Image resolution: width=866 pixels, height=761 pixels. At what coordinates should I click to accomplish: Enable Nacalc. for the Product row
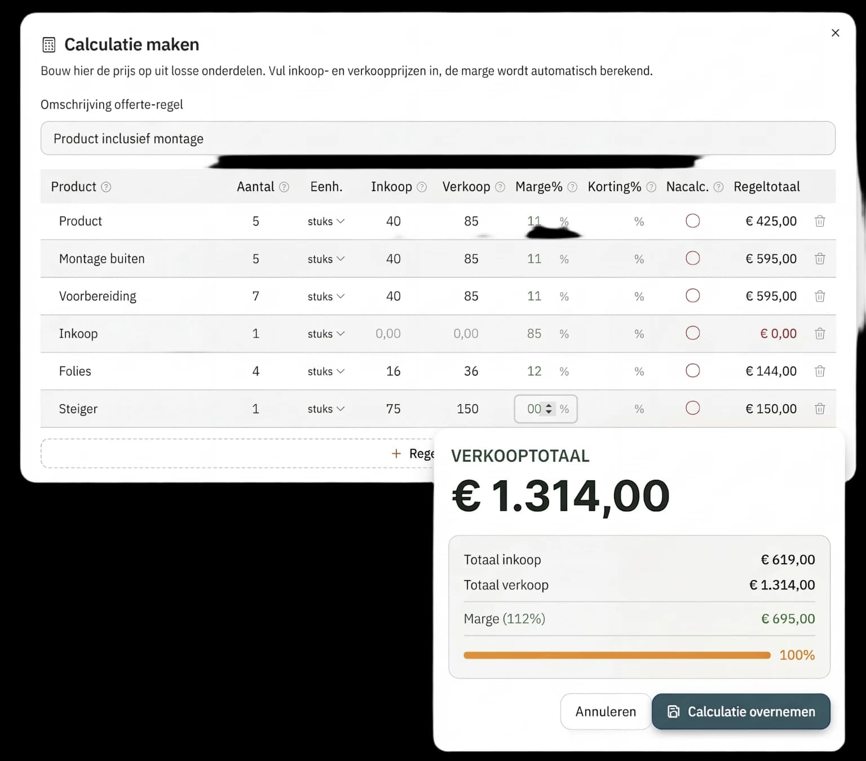coord(692,221)
